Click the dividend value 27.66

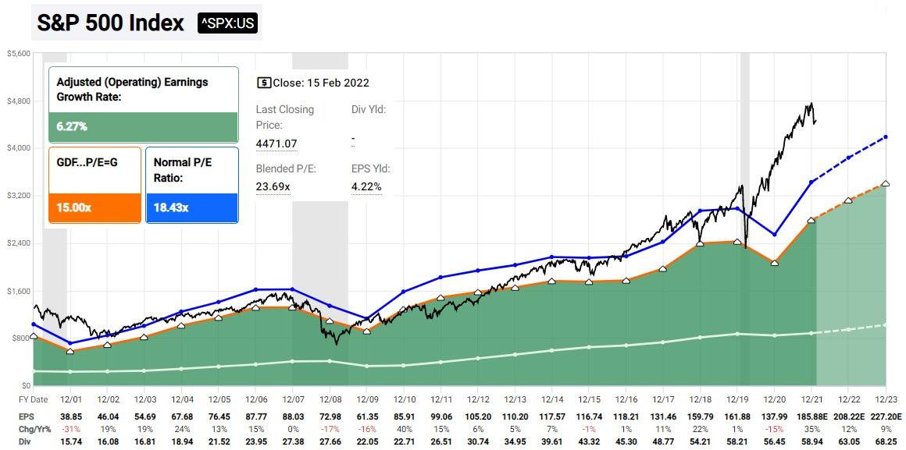pos(330,443)
